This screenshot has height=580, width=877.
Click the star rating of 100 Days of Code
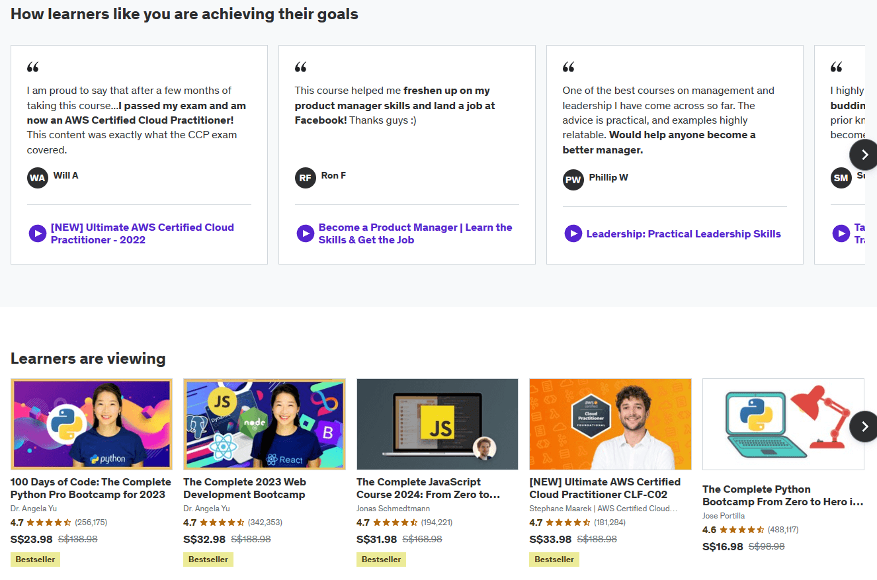50,522
